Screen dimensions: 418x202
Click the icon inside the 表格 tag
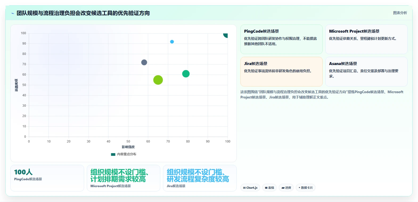point(266,188)
